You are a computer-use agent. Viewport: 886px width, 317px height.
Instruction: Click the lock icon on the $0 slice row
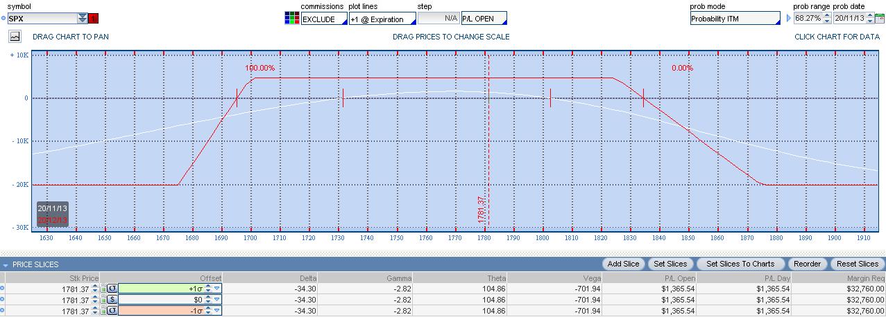(103, 300)
